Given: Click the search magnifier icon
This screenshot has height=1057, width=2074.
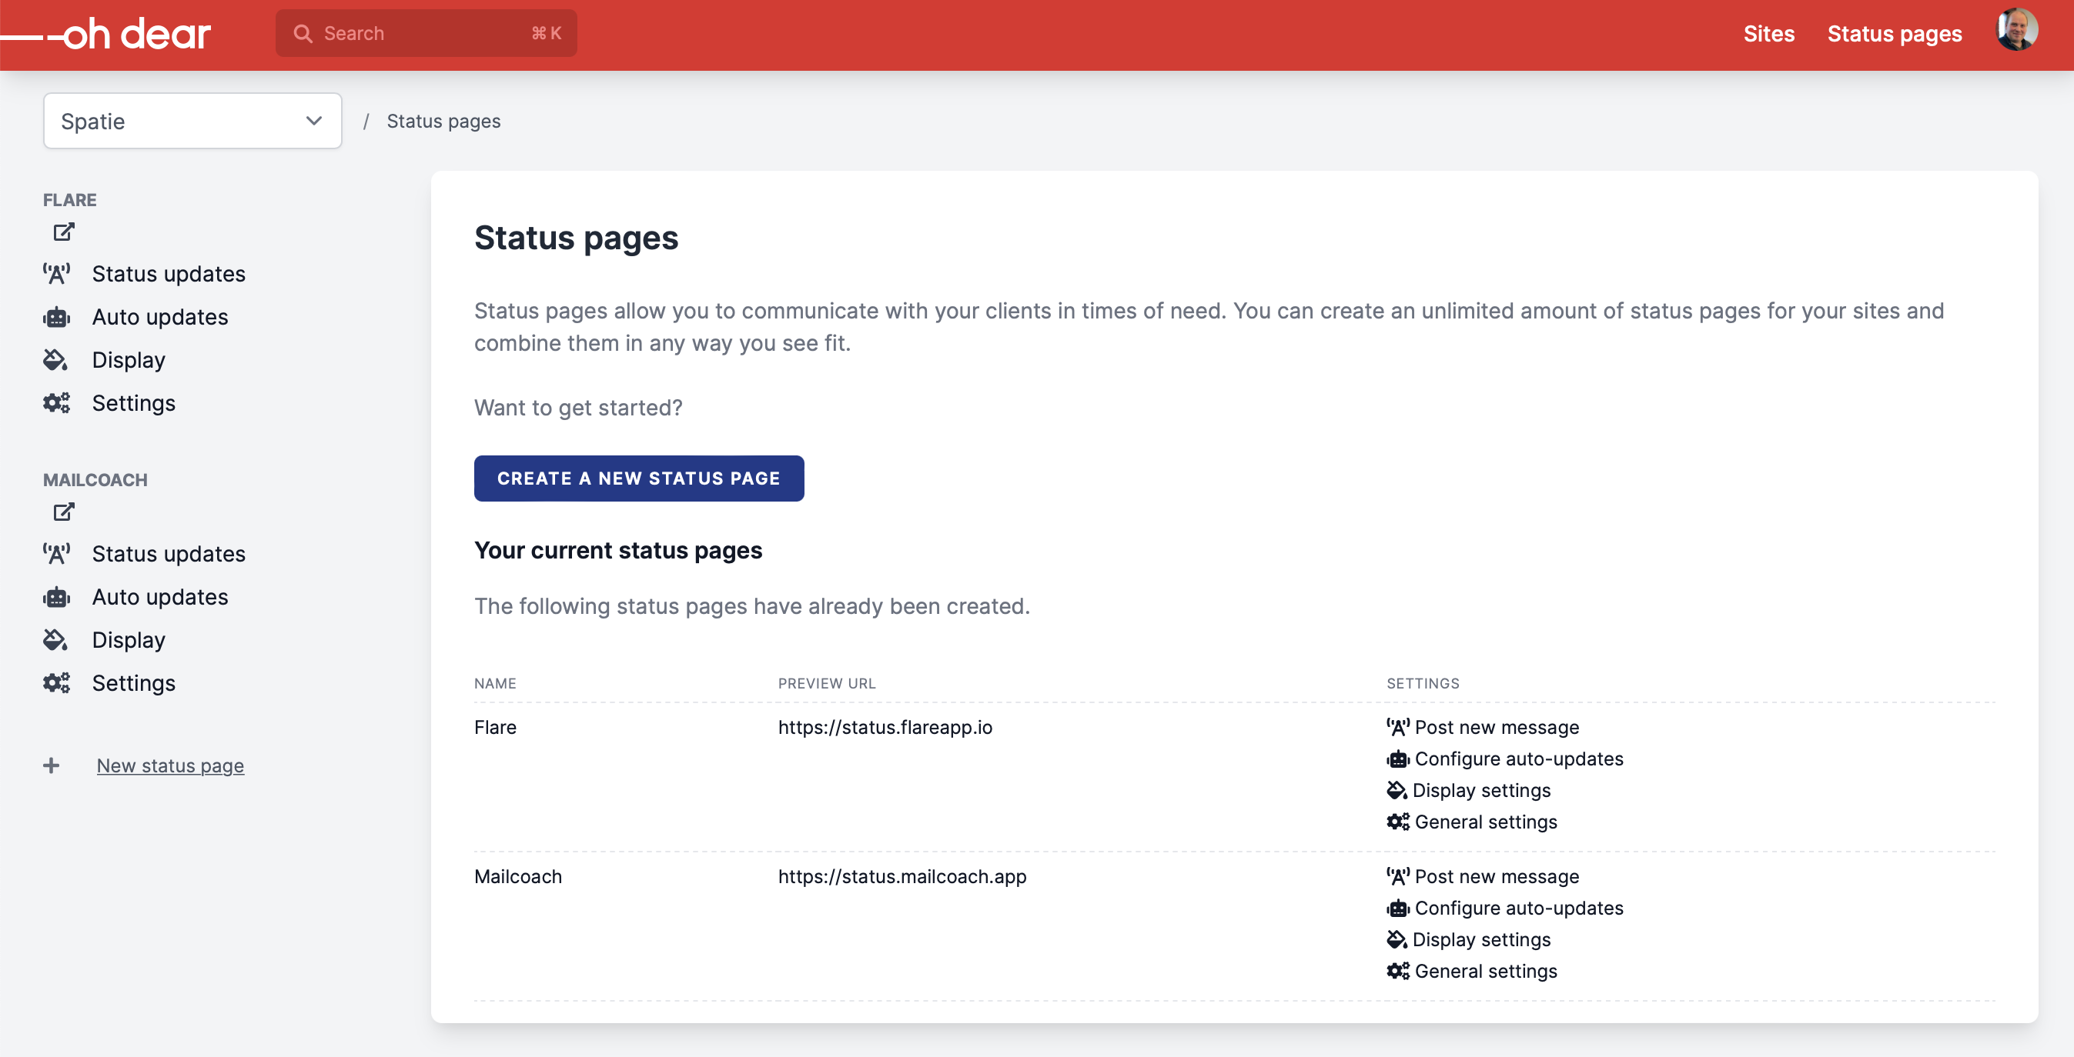Looking at the screenshot, I should tap(303, 34).
